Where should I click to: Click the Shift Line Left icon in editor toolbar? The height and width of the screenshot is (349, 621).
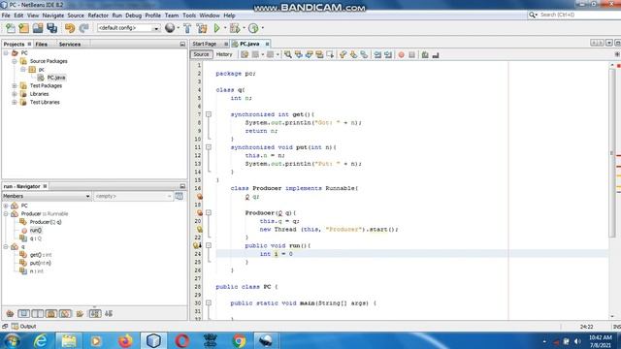pyautogui.click(x=377, y=54)
